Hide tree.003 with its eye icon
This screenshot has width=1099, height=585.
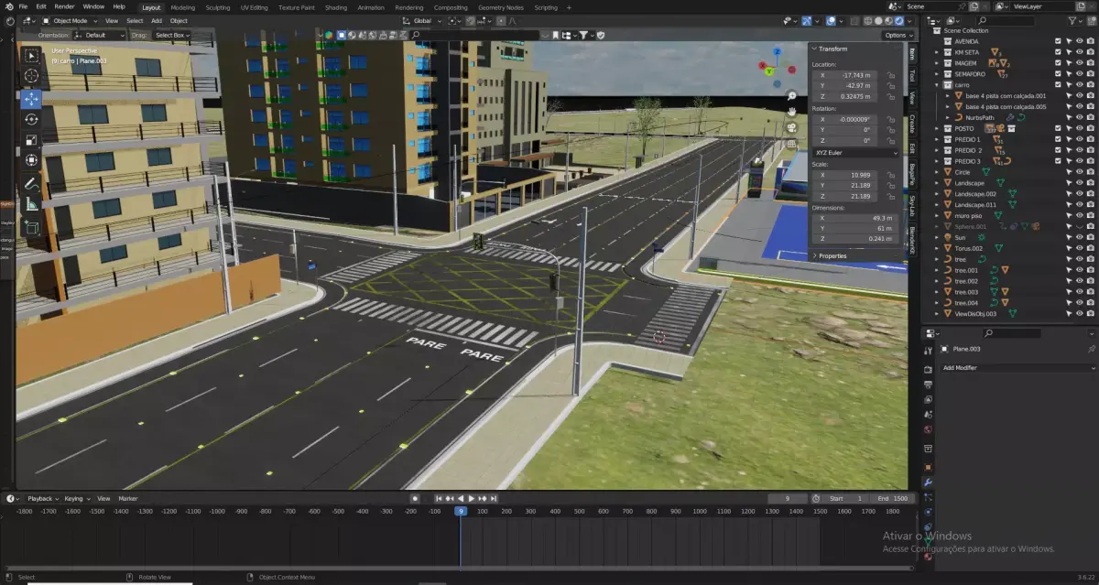click(1079, 292)
